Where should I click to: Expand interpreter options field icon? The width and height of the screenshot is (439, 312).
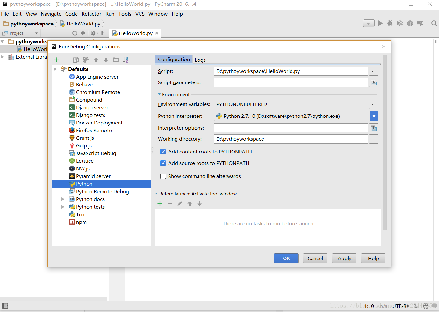pos(373,128)
